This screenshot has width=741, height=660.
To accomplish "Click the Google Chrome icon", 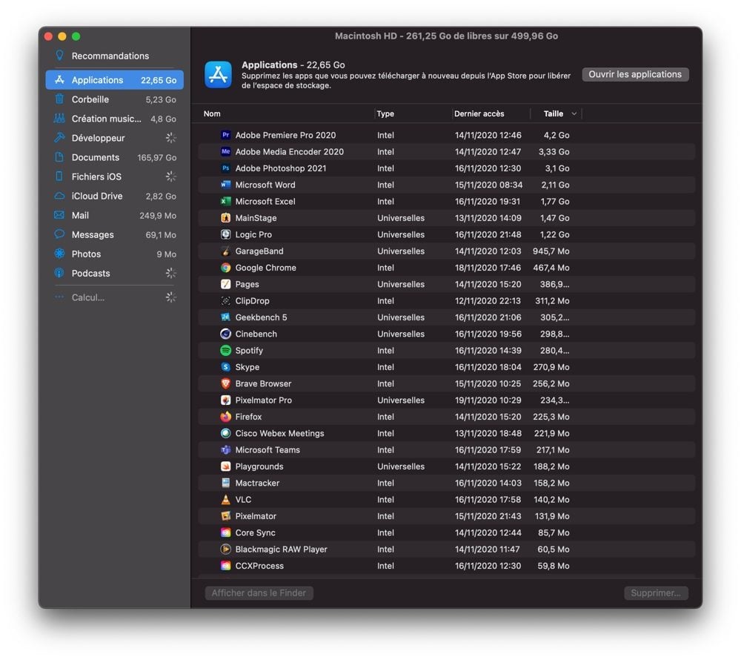I will pos(225,268).
